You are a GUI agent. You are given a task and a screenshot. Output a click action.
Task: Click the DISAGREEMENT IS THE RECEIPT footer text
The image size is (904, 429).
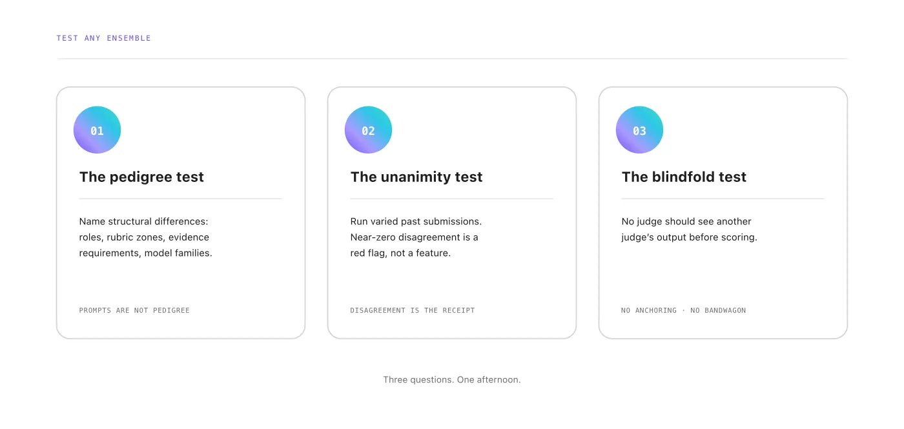click(x=413, y=310)
